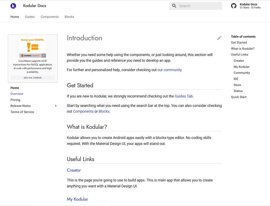
Task: Open the Creator heading link
Action: tap(74, 170)
